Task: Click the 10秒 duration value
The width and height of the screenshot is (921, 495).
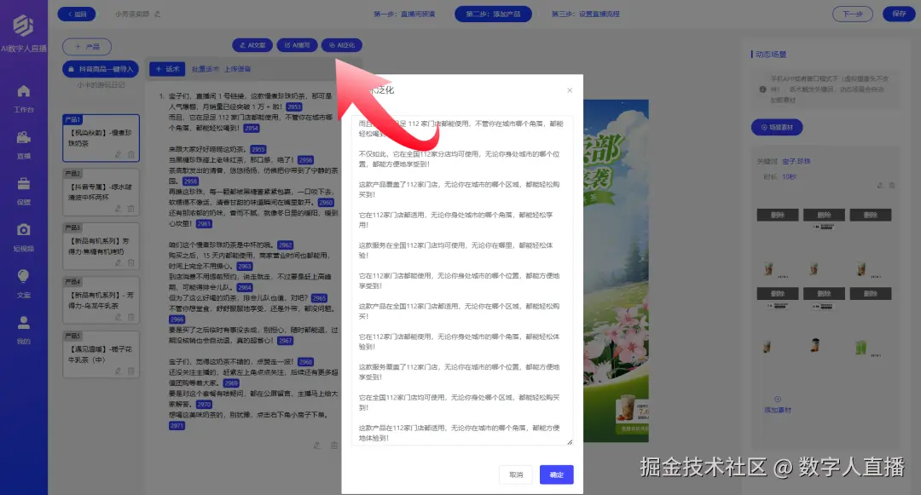Action: (790, 176)
